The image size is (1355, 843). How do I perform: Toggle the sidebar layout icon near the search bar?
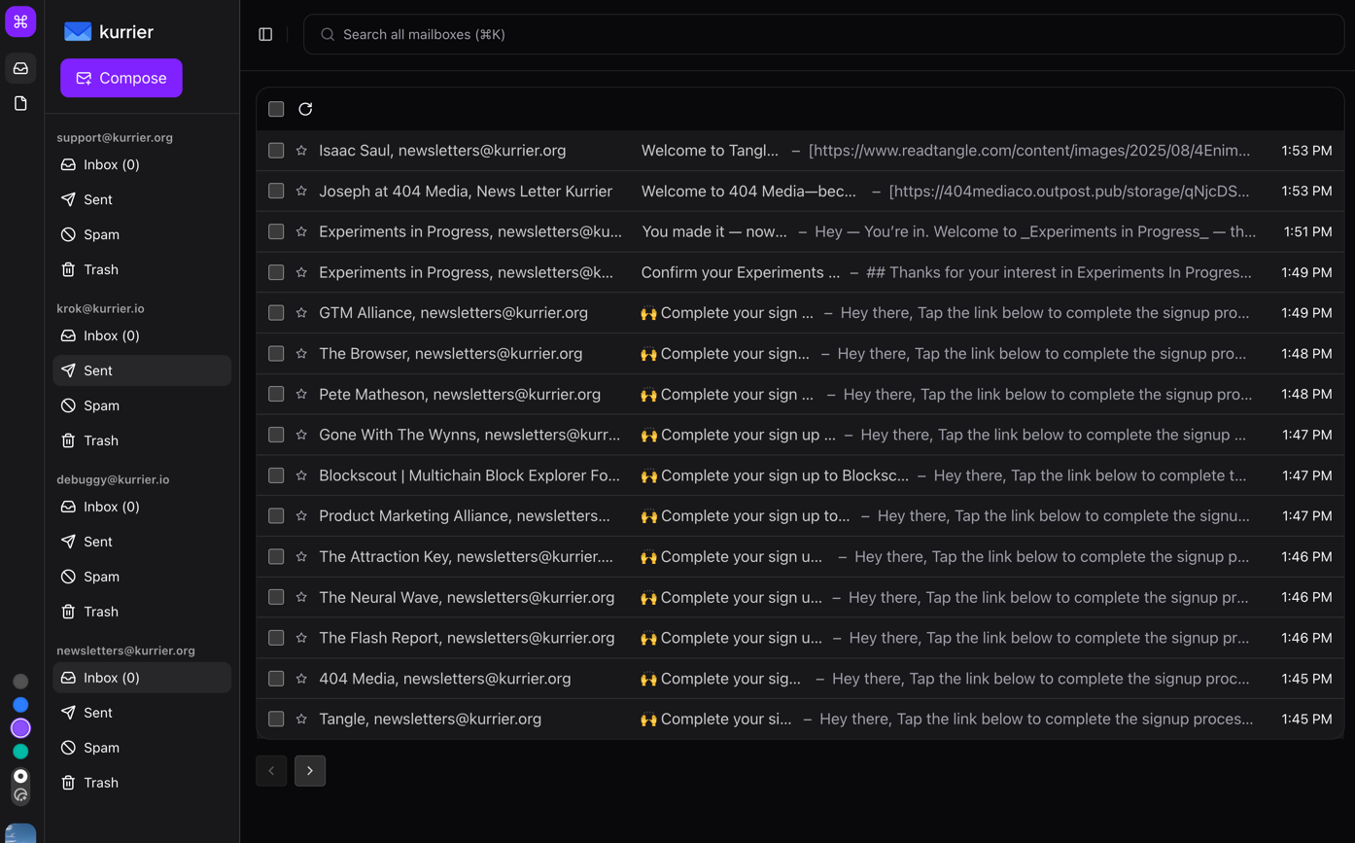[265, 33]
